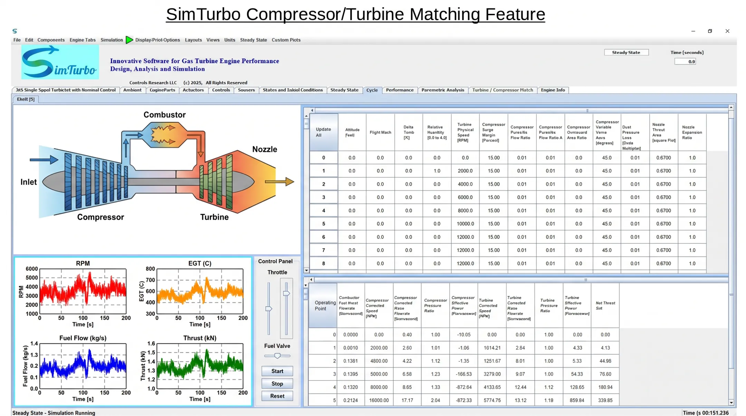Click the upper table horizontal scrollbar
746x416 pixels.
[x=522, y=110]
